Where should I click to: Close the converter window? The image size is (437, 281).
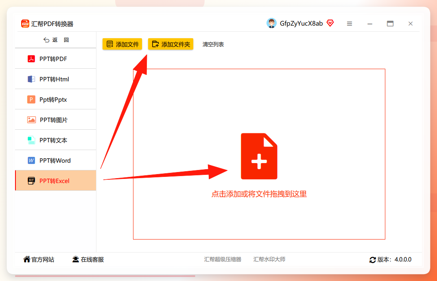pos(411,24)
